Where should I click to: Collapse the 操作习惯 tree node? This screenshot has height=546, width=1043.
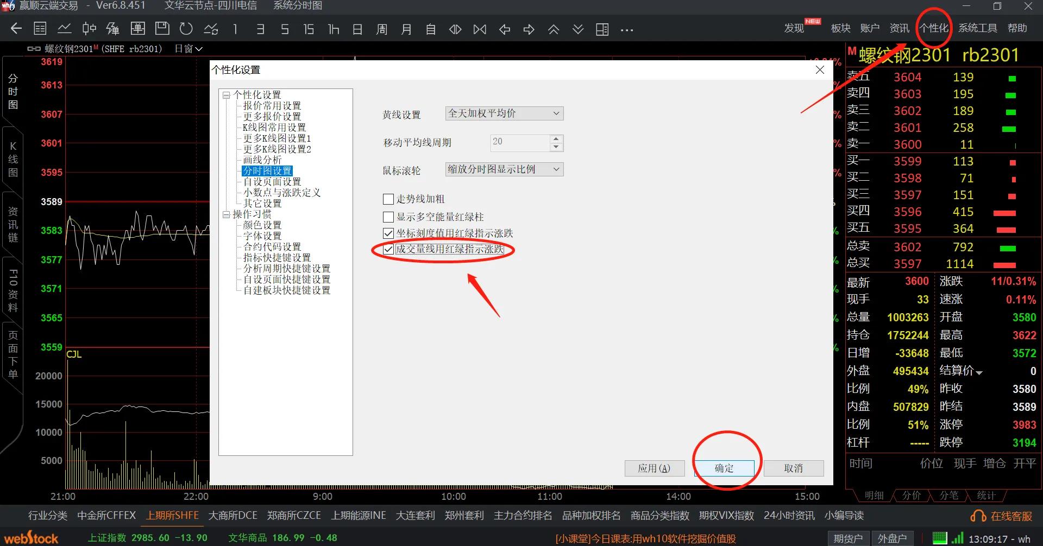coord(226,215)
